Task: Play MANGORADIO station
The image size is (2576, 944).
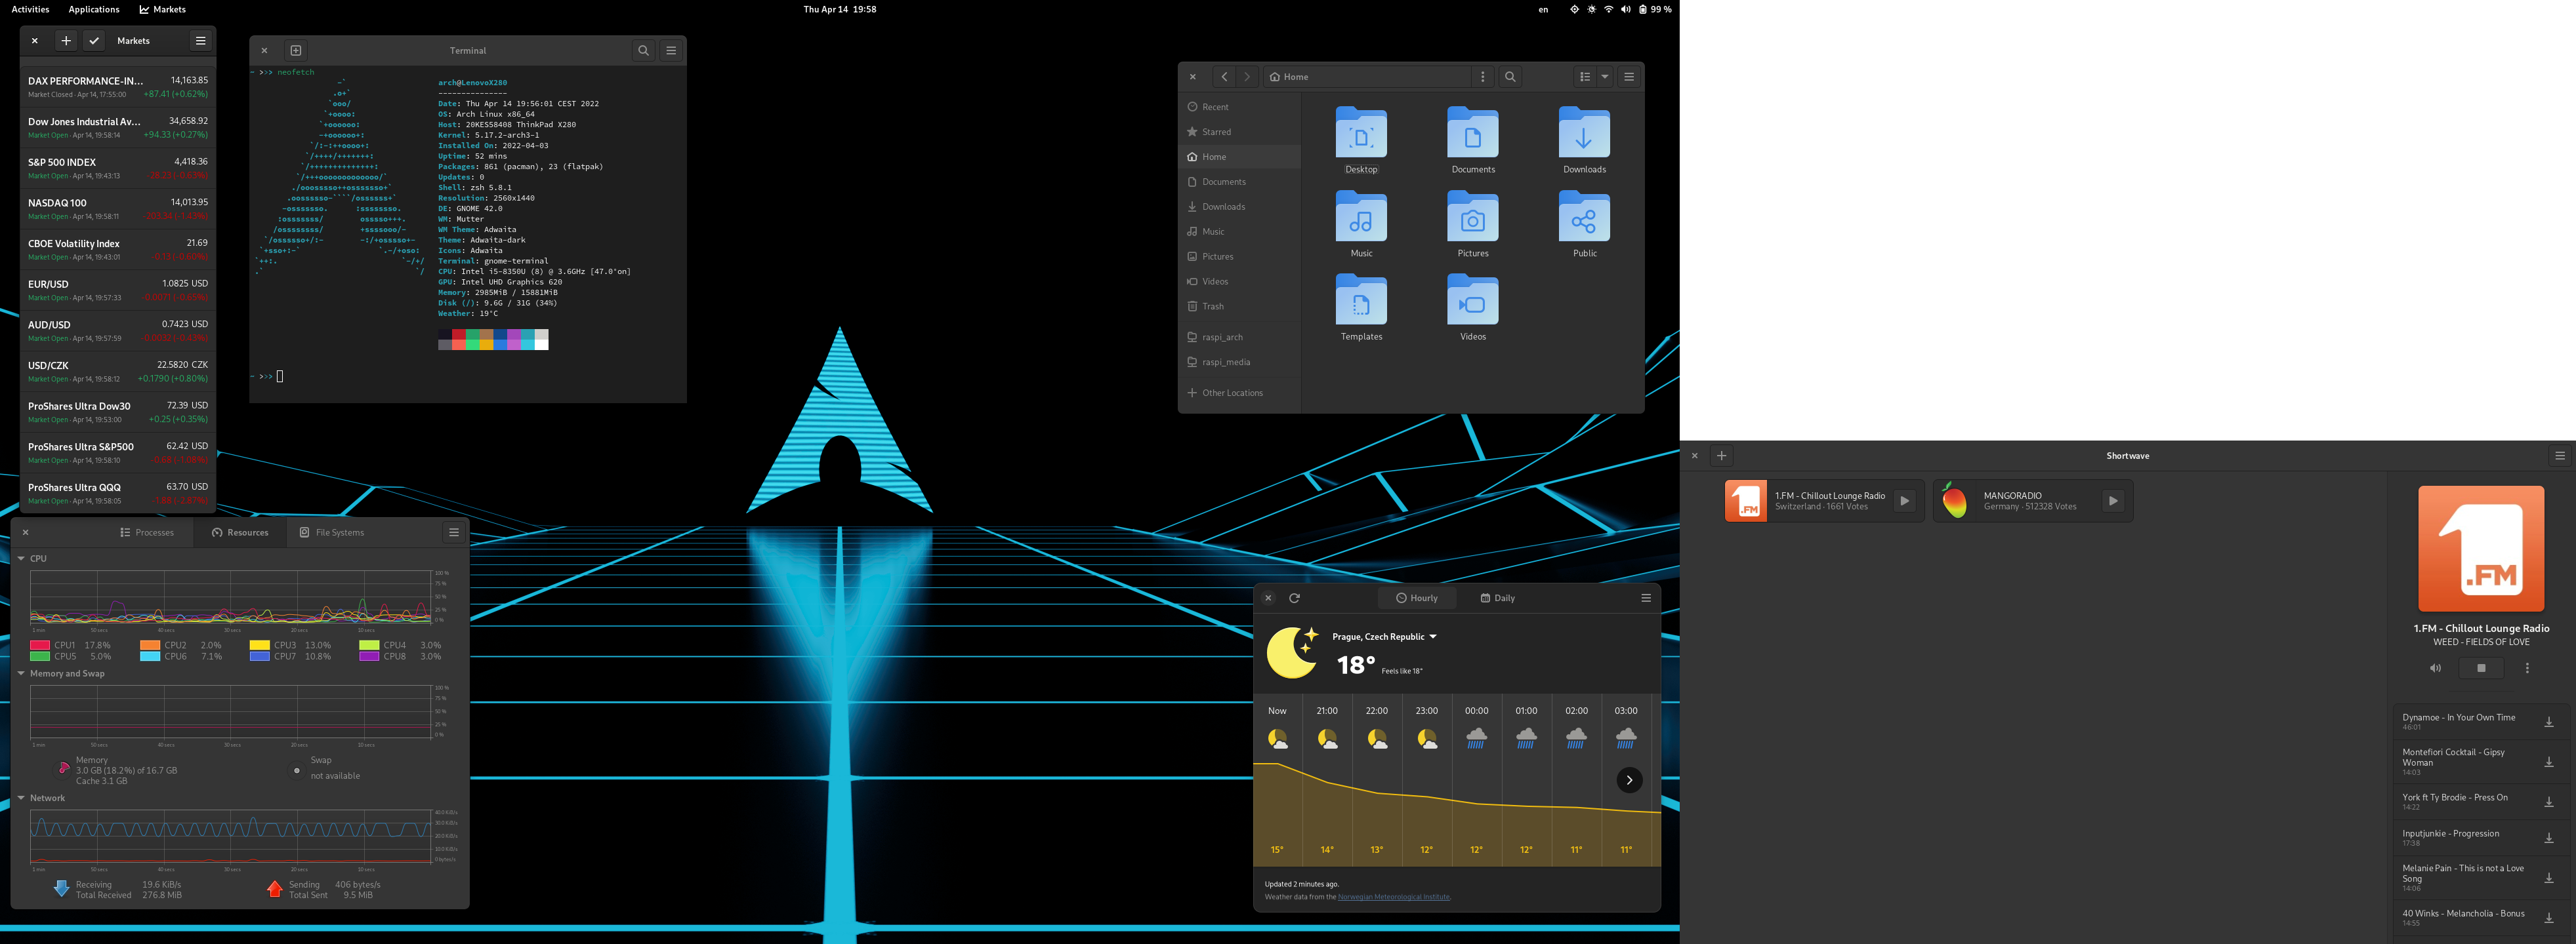Action: tap(2113, 500)
